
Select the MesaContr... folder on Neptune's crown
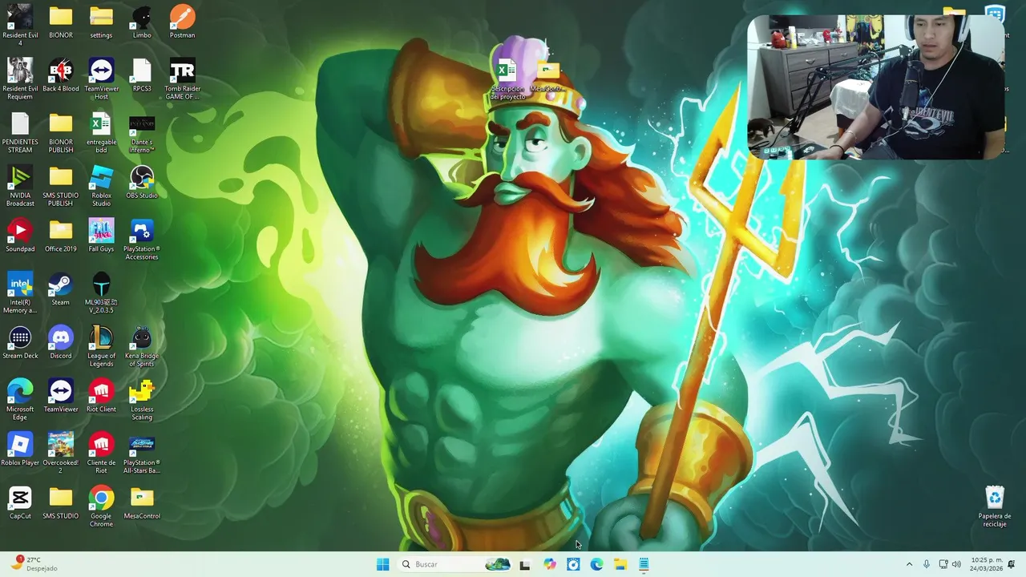[547, 75]
